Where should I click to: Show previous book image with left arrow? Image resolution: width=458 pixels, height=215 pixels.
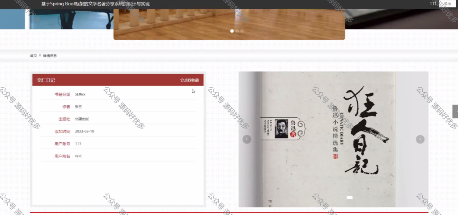tap(247, 139)
